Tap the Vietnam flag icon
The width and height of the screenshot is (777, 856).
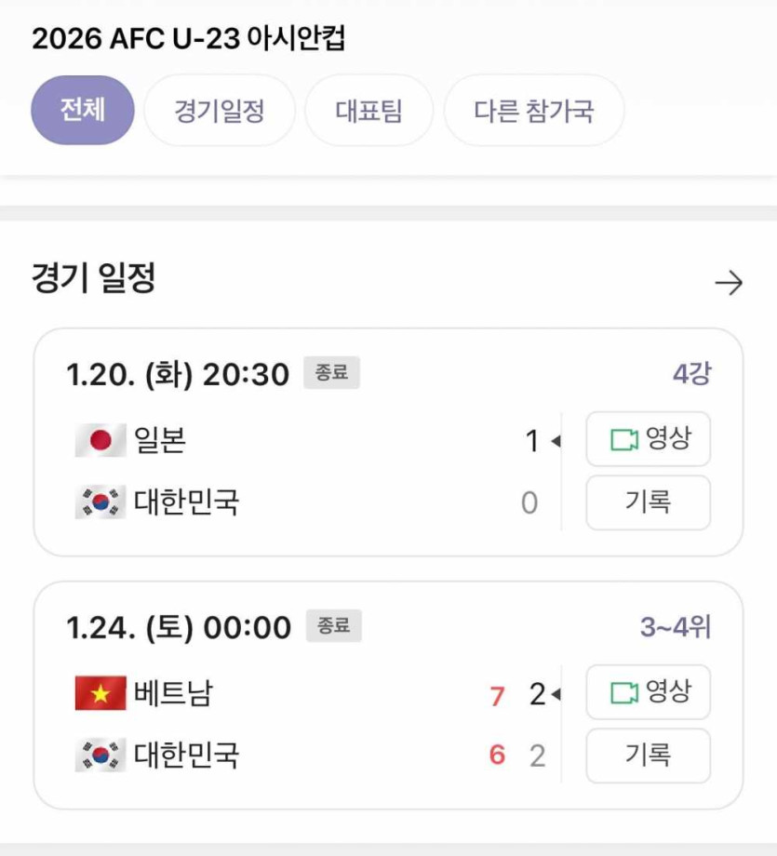tap(100, 693)
